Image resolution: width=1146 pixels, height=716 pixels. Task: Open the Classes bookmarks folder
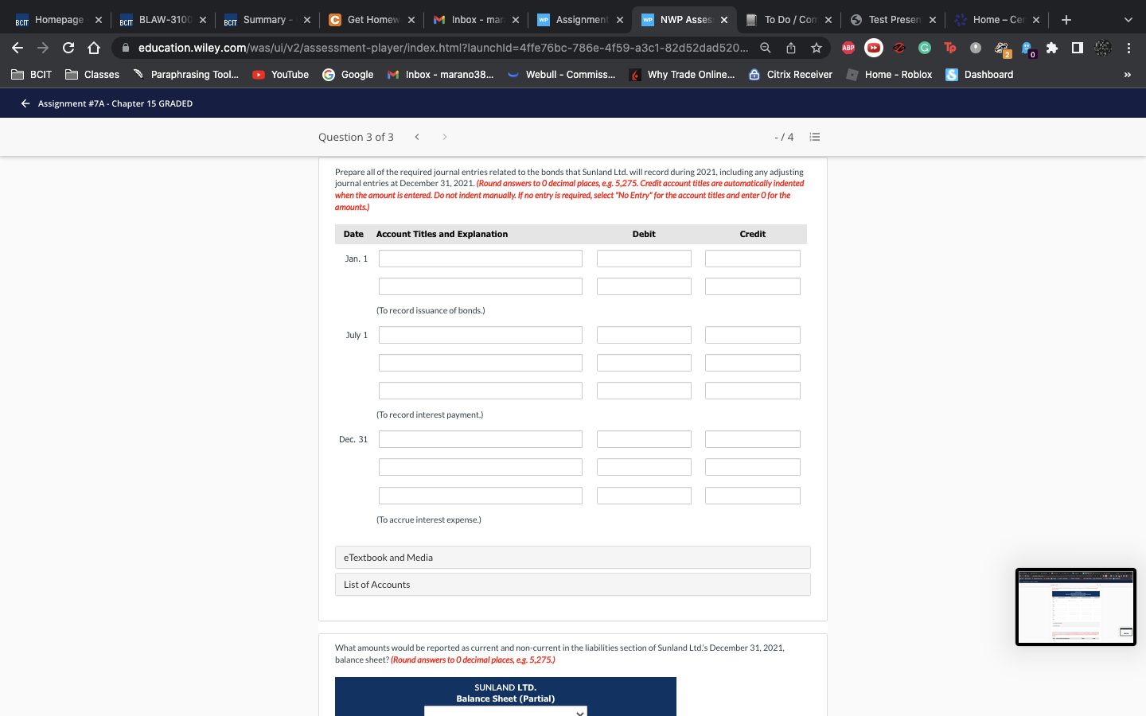pos(92,75)
